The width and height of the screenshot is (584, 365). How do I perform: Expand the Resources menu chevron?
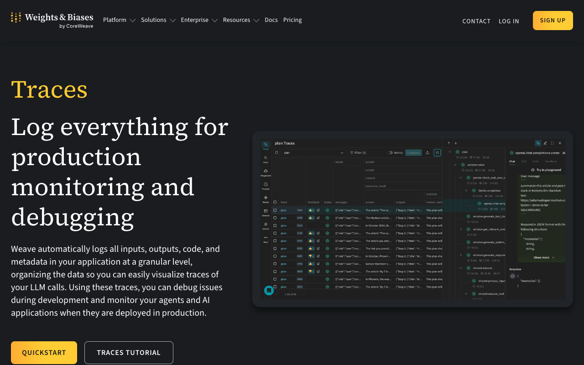pos(256,21)
